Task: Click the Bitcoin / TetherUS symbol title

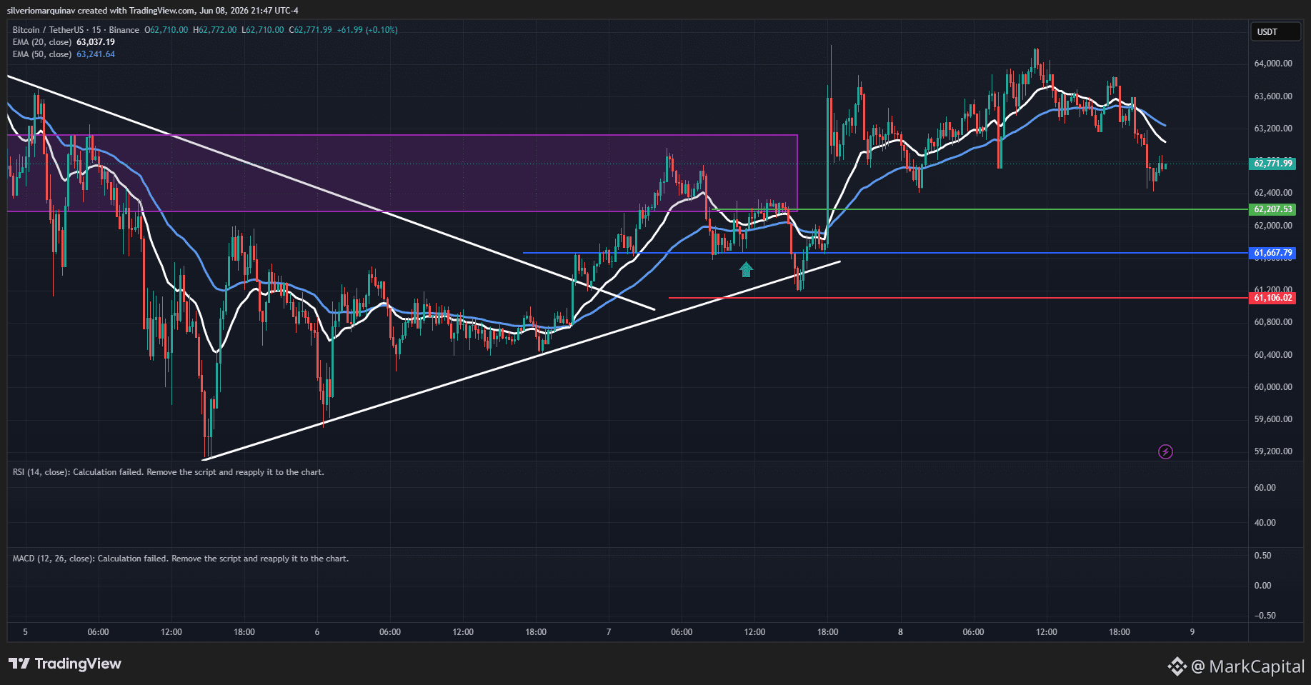Action: (76, 30)
